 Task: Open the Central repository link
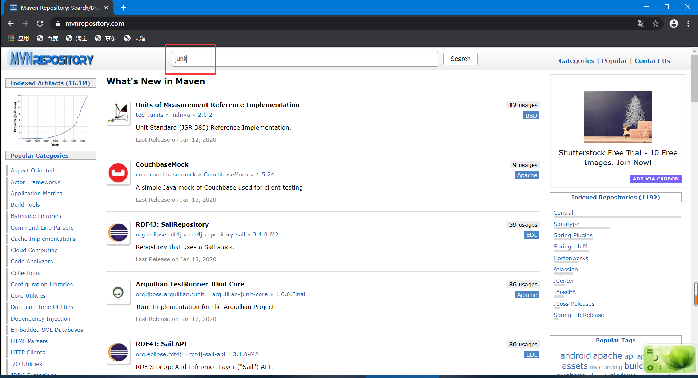pyautogui.click(x=563, y=212)
